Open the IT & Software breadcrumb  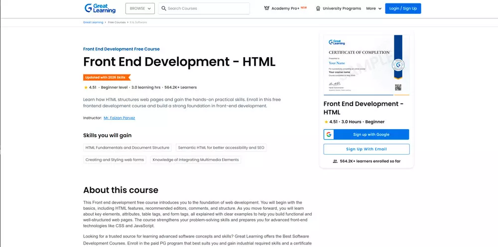pos(138,22)
